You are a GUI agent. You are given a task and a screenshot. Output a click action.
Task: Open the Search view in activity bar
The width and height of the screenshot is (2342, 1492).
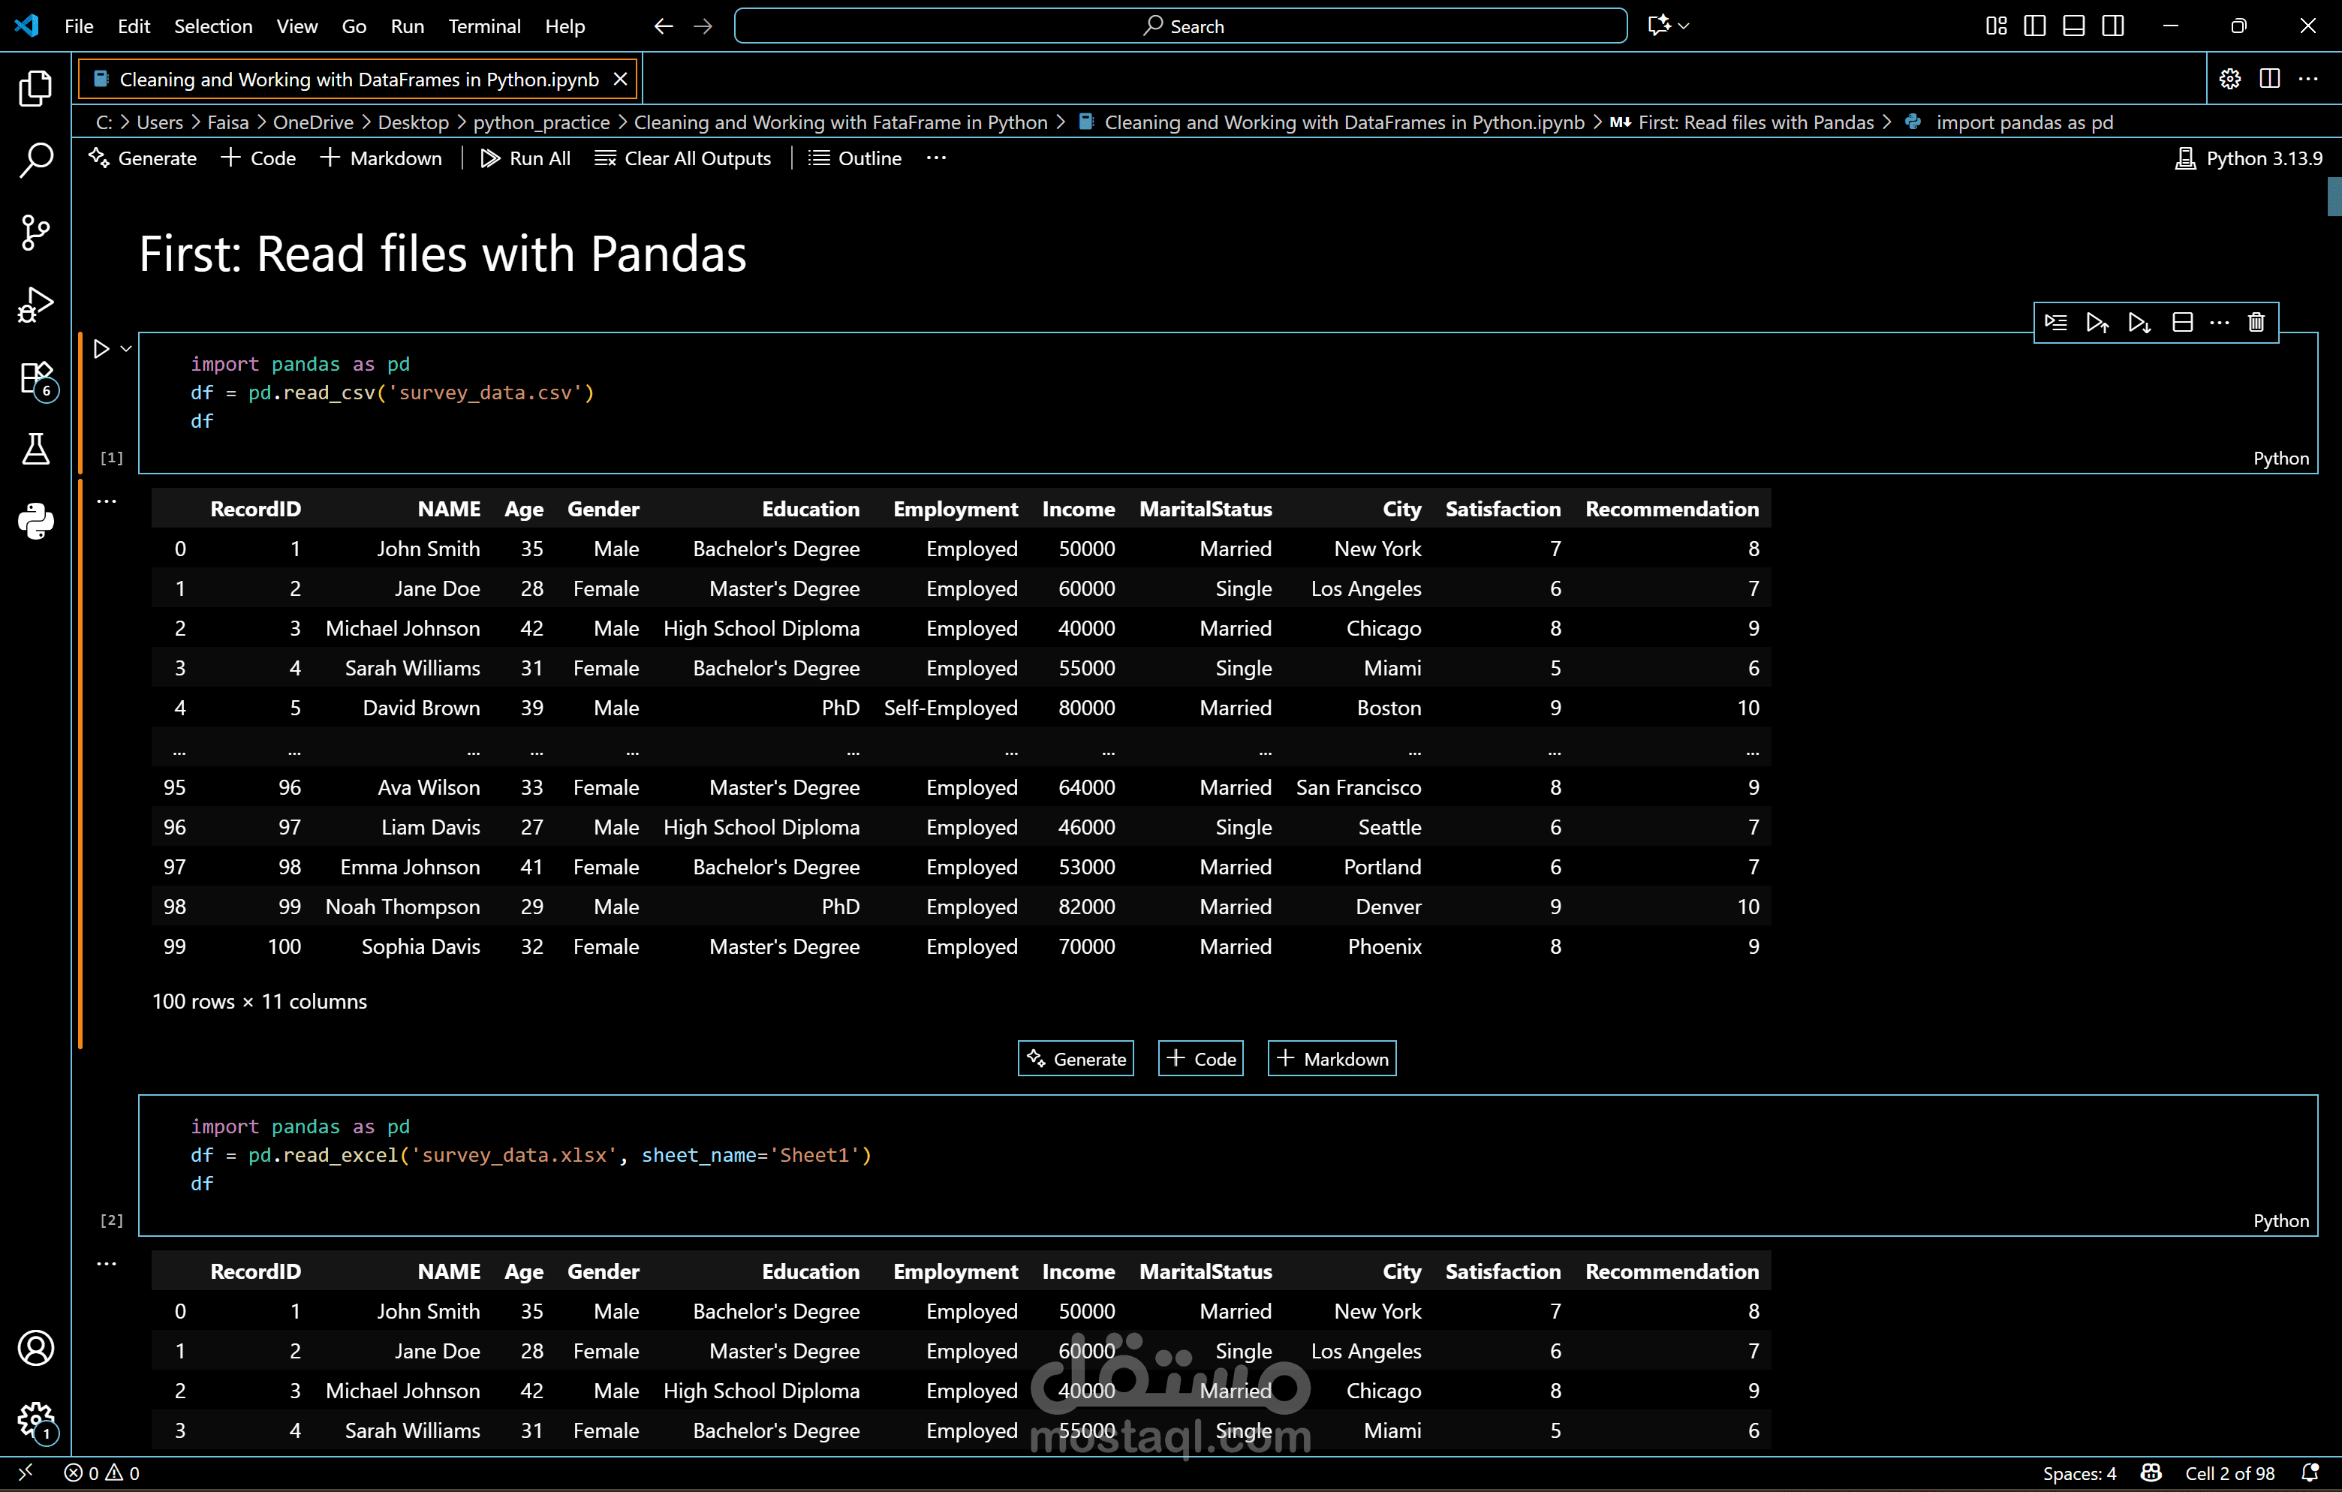35,161
